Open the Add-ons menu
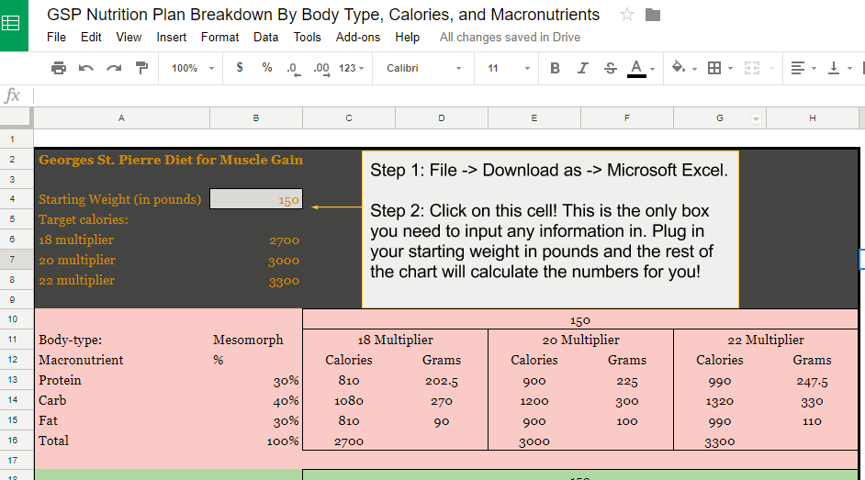Image resolution: width=865 pixels, height=480 pixels. [358, 37]
